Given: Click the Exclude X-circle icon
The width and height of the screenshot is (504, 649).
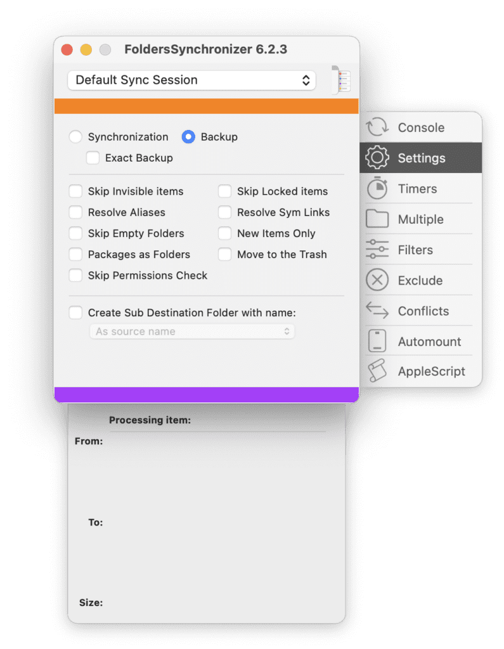Looking at the screenshot, I should click(x=377, y=280).
